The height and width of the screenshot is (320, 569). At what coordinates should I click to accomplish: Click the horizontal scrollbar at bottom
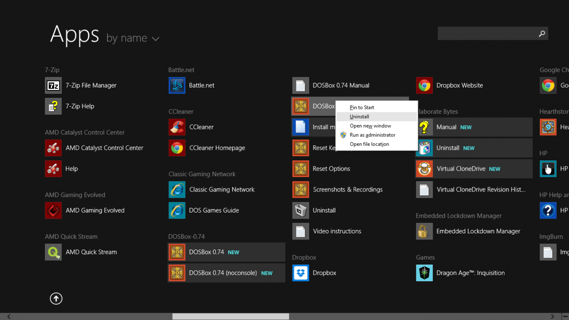point(230,316)
